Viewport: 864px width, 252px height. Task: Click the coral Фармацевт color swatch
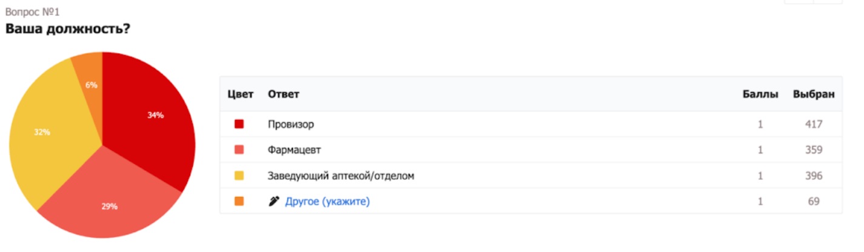[x=239, y=150]
